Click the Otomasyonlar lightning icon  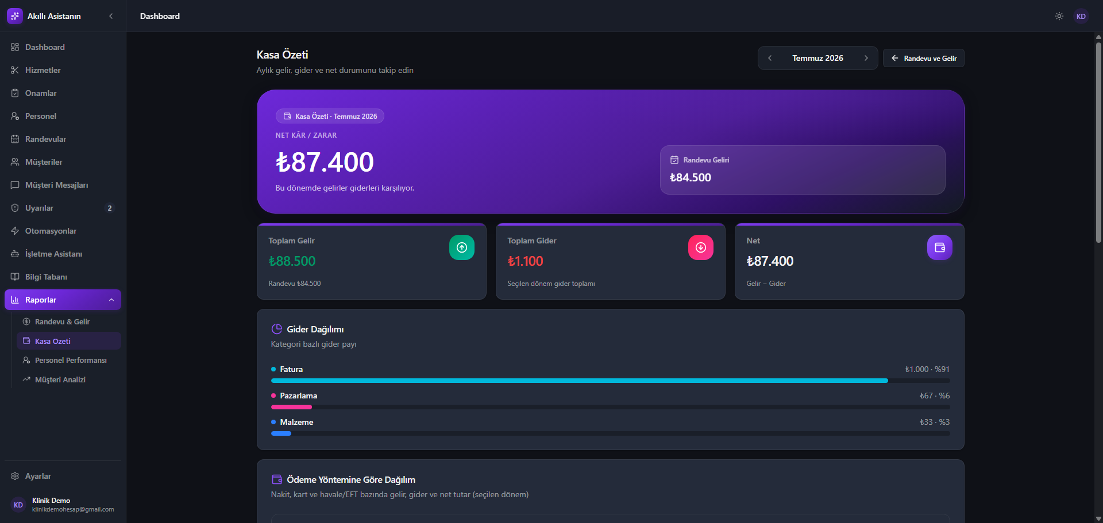click(x=15, y=231)
